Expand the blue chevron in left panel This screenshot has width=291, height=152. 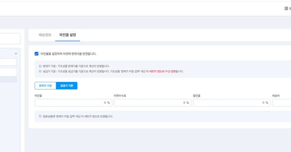pos(16,54)
